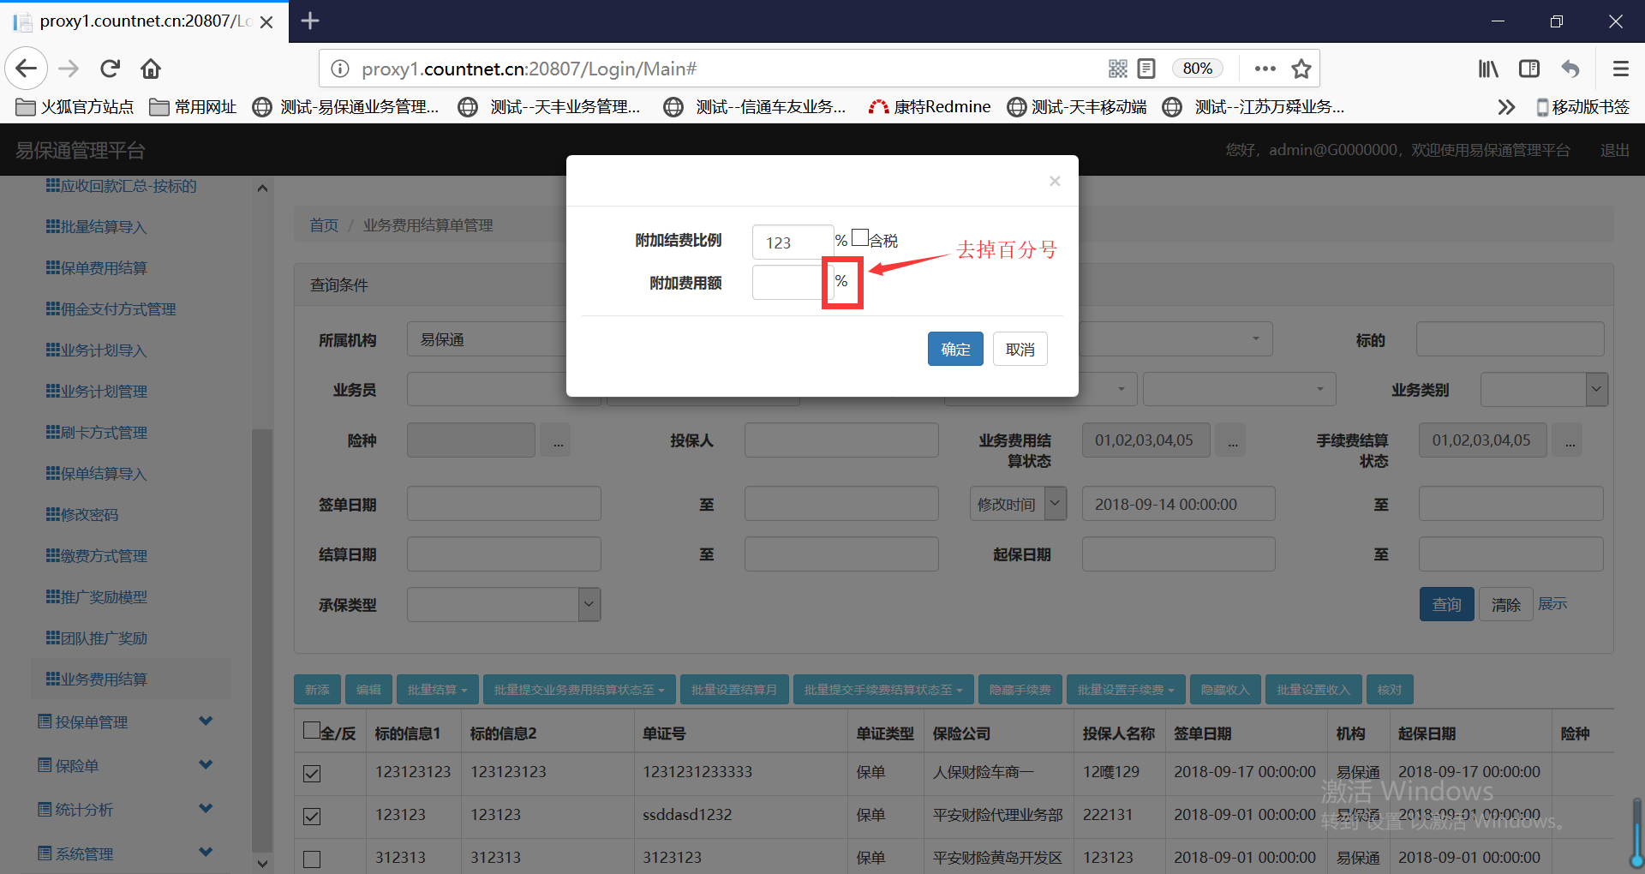Show site information icon in address bar
Screen dimensions: 1645x874
point(340,69)
